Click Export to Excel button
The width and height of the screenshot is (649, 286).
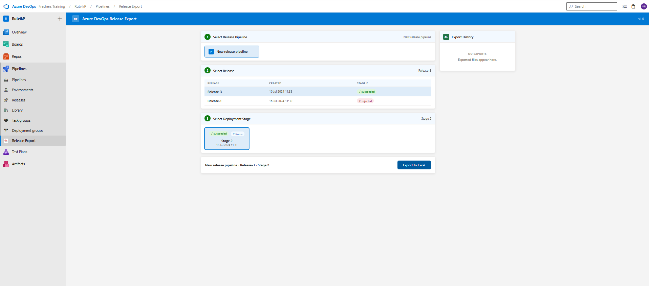coord(414,165)
